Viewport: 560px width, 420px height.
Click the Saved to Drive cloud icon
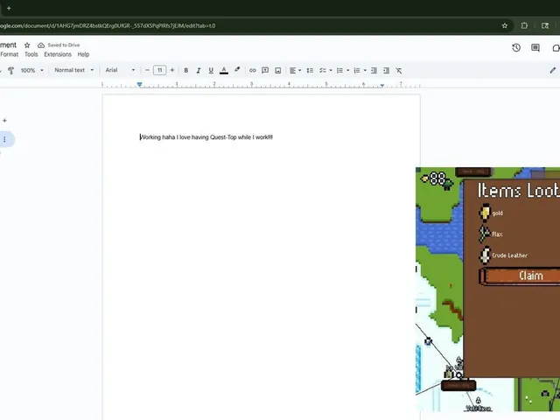(x=41, y=45)
